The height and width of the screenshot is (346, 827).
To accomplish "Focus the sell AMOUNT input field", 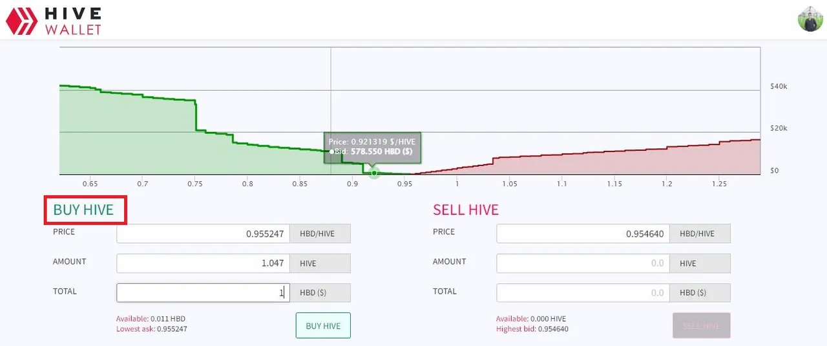I will point(583,263).
